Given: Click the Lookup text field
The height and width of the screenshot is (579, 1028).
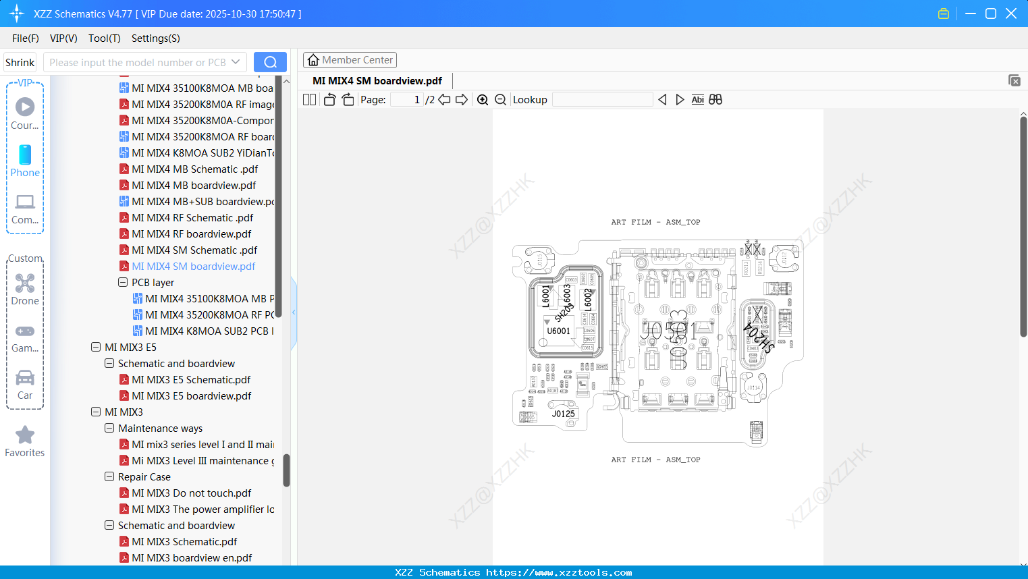Looking at the screenshot, I should pos(602,100).
